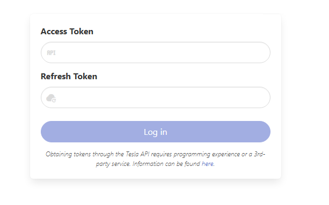Click the words "Tesla API" in the note
329x205 pixels.
coord(137,154)
